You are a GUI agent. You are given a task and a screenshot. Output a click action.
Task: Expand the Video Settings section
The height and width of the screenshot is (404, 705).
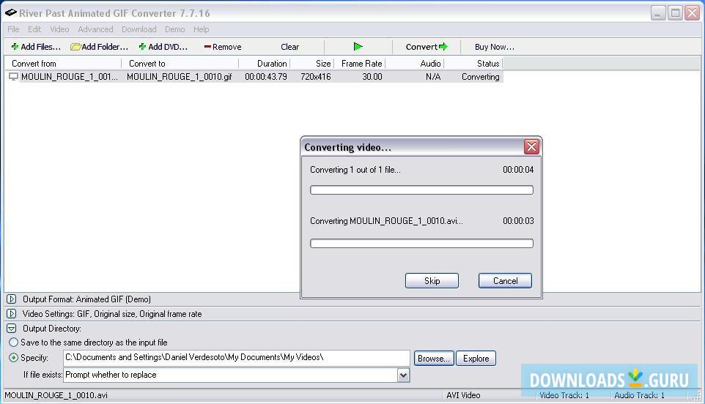[12, 314]
